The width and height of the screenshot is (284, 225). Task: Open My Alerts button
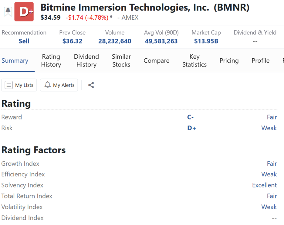(x=59, y=85)
